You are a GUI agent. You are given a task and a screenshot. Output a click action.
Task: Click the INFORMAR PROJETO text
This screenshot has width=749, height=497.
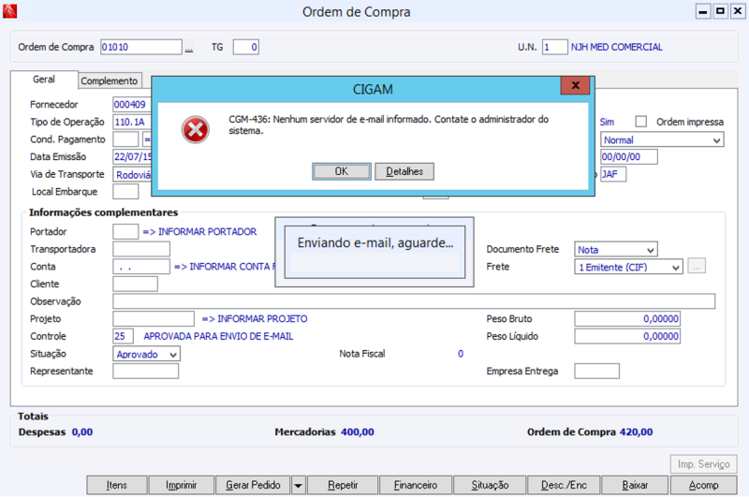[x=262, y=318]
